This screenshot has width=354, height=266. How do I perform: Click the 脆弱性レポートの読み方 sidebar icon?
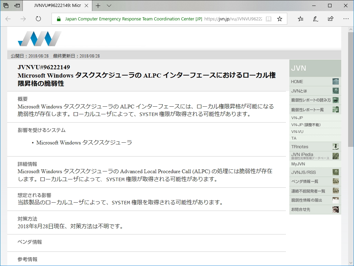335,100
